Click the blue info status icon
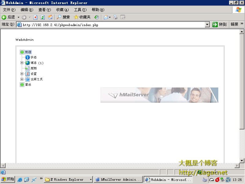This screenshot has height=184, width=245. tap(28, 57)
